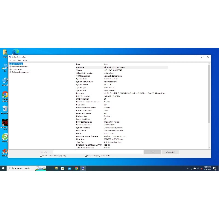The width and height of the screenshot is (219, 219).
Task: Enable Search selected category only checkbox
Action: 41,155
